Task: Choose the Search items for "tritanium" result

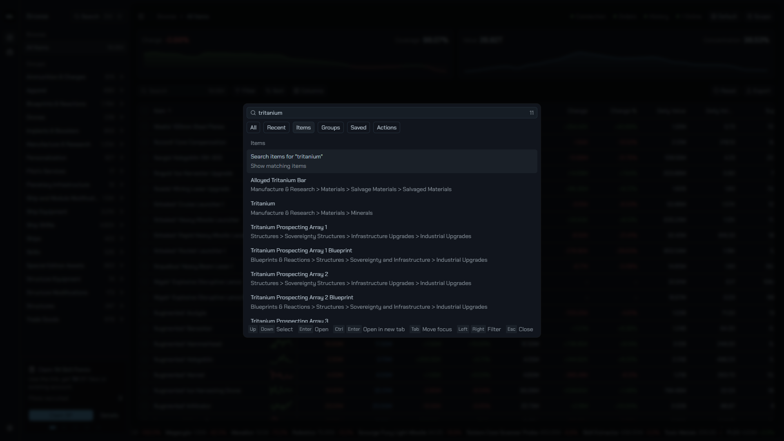Action: 392,161
